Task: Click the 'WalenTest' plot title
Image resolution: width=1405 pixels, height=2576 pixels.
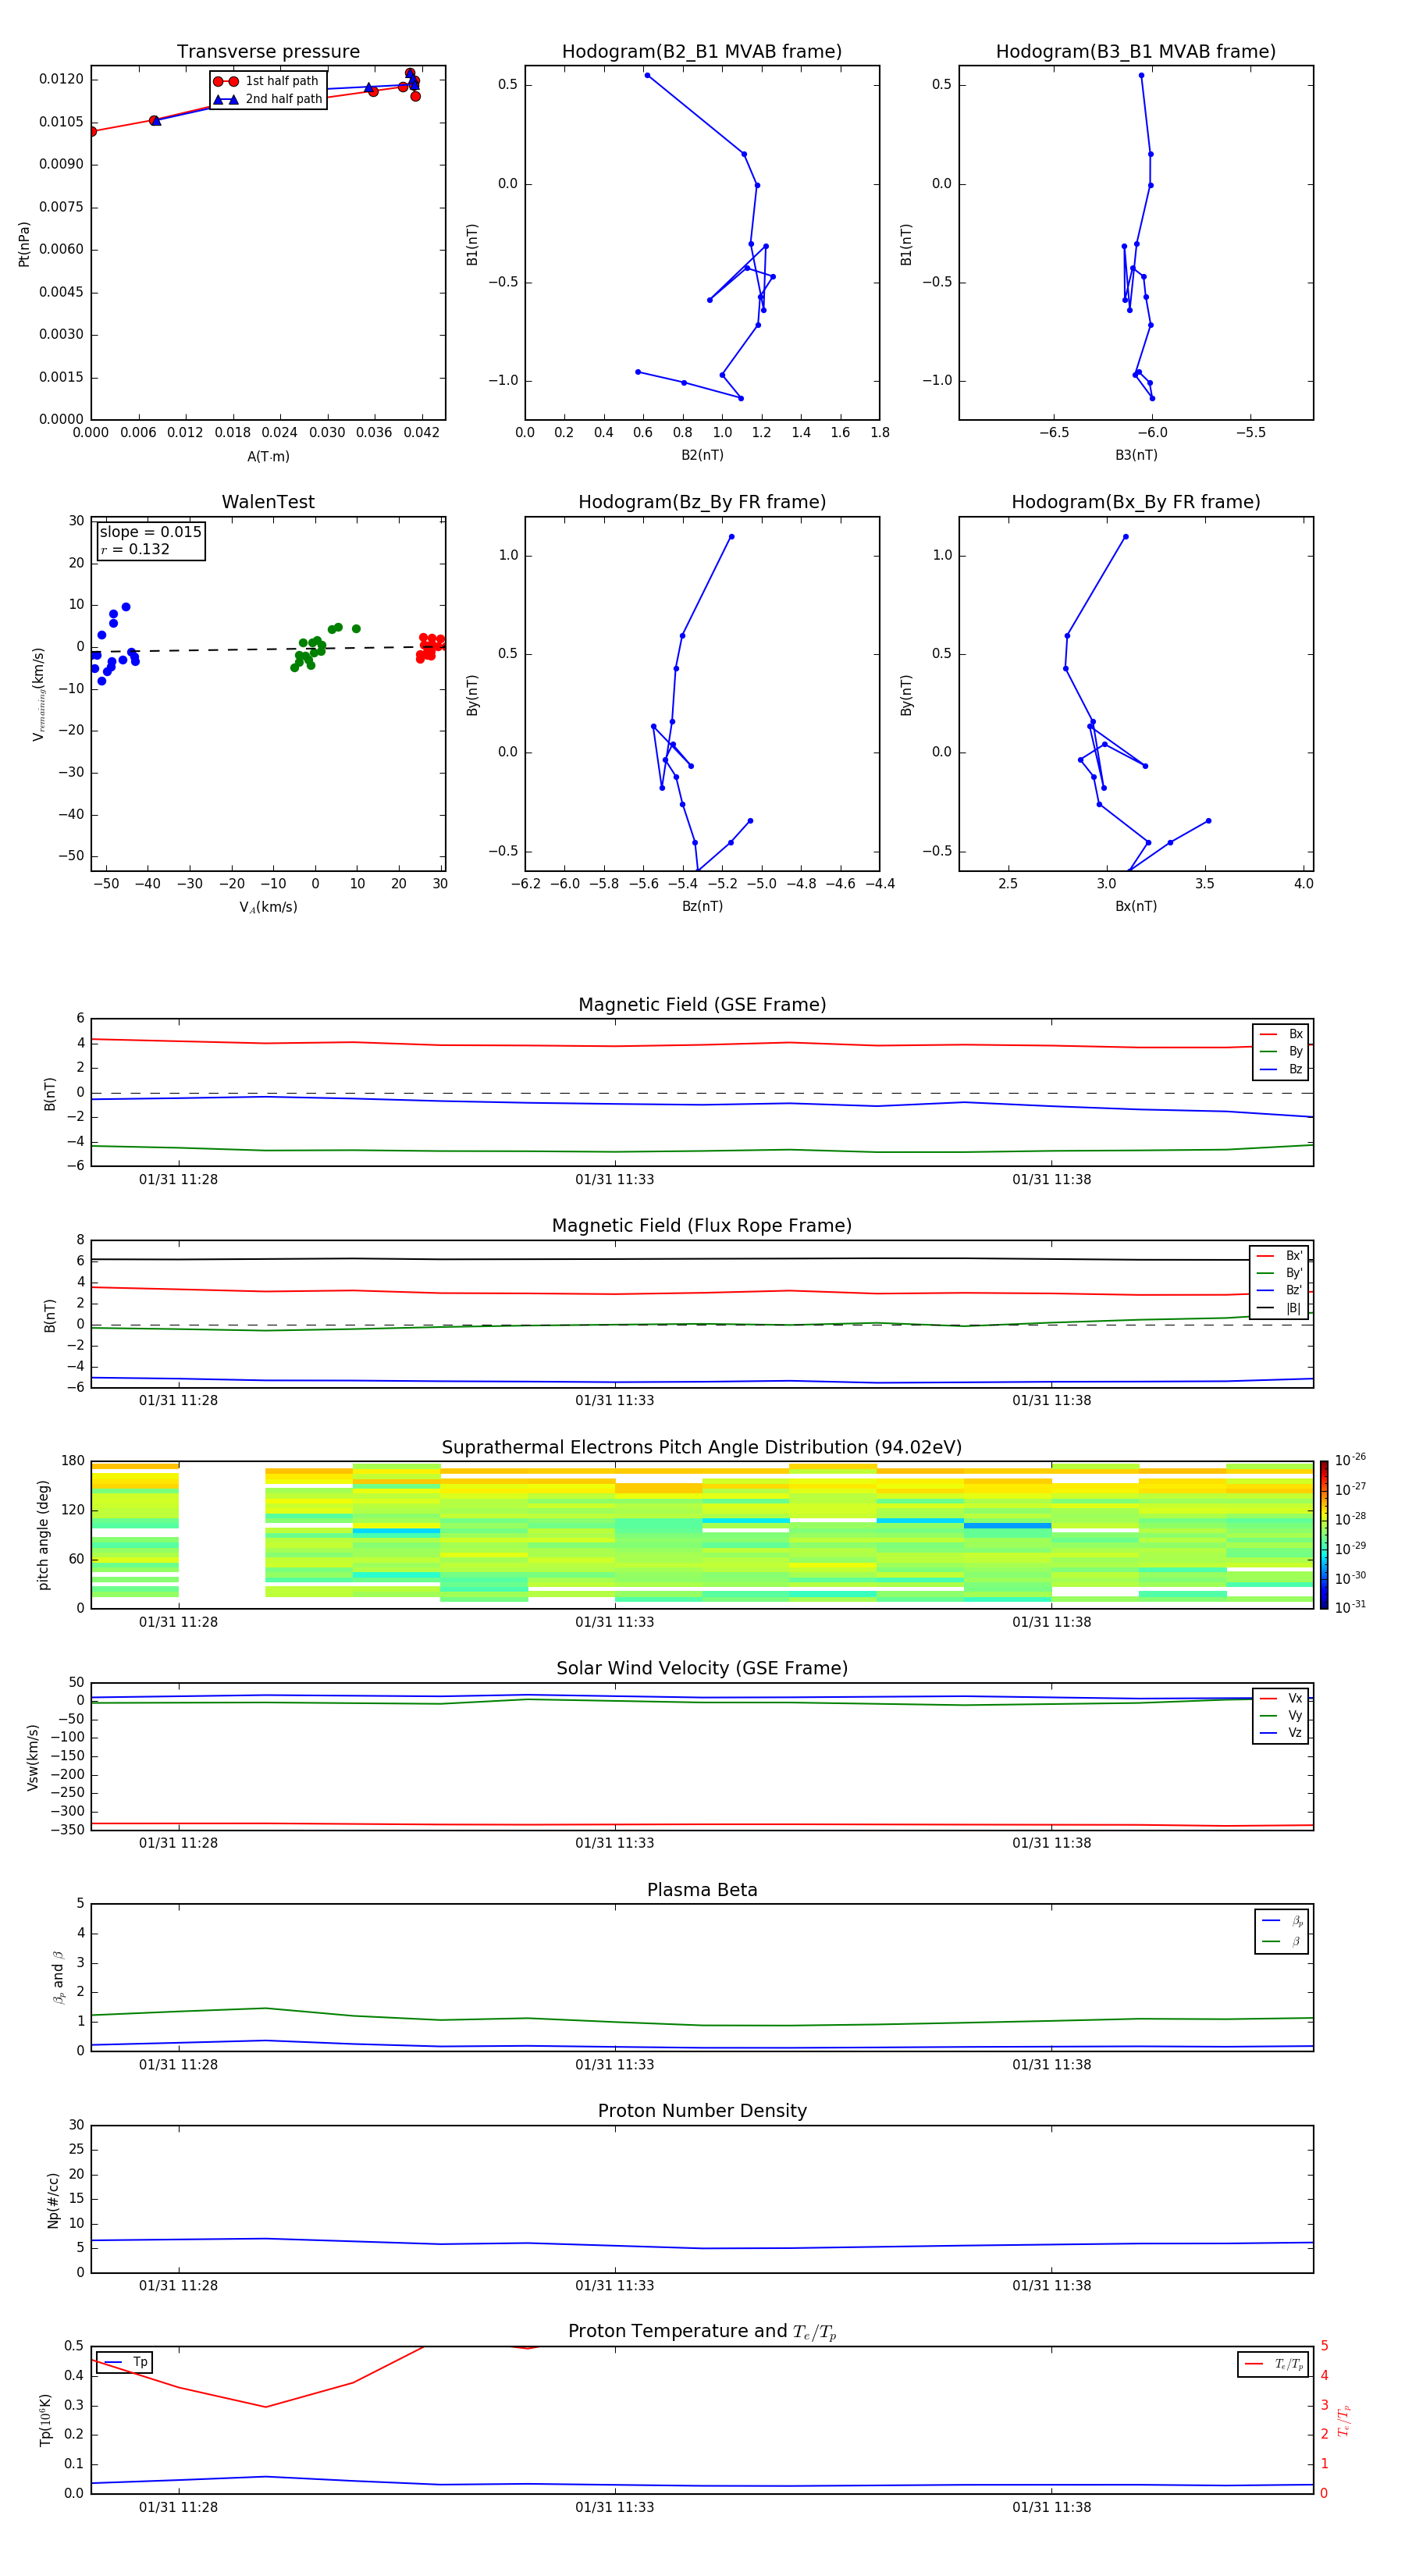Action: (268, 502)
